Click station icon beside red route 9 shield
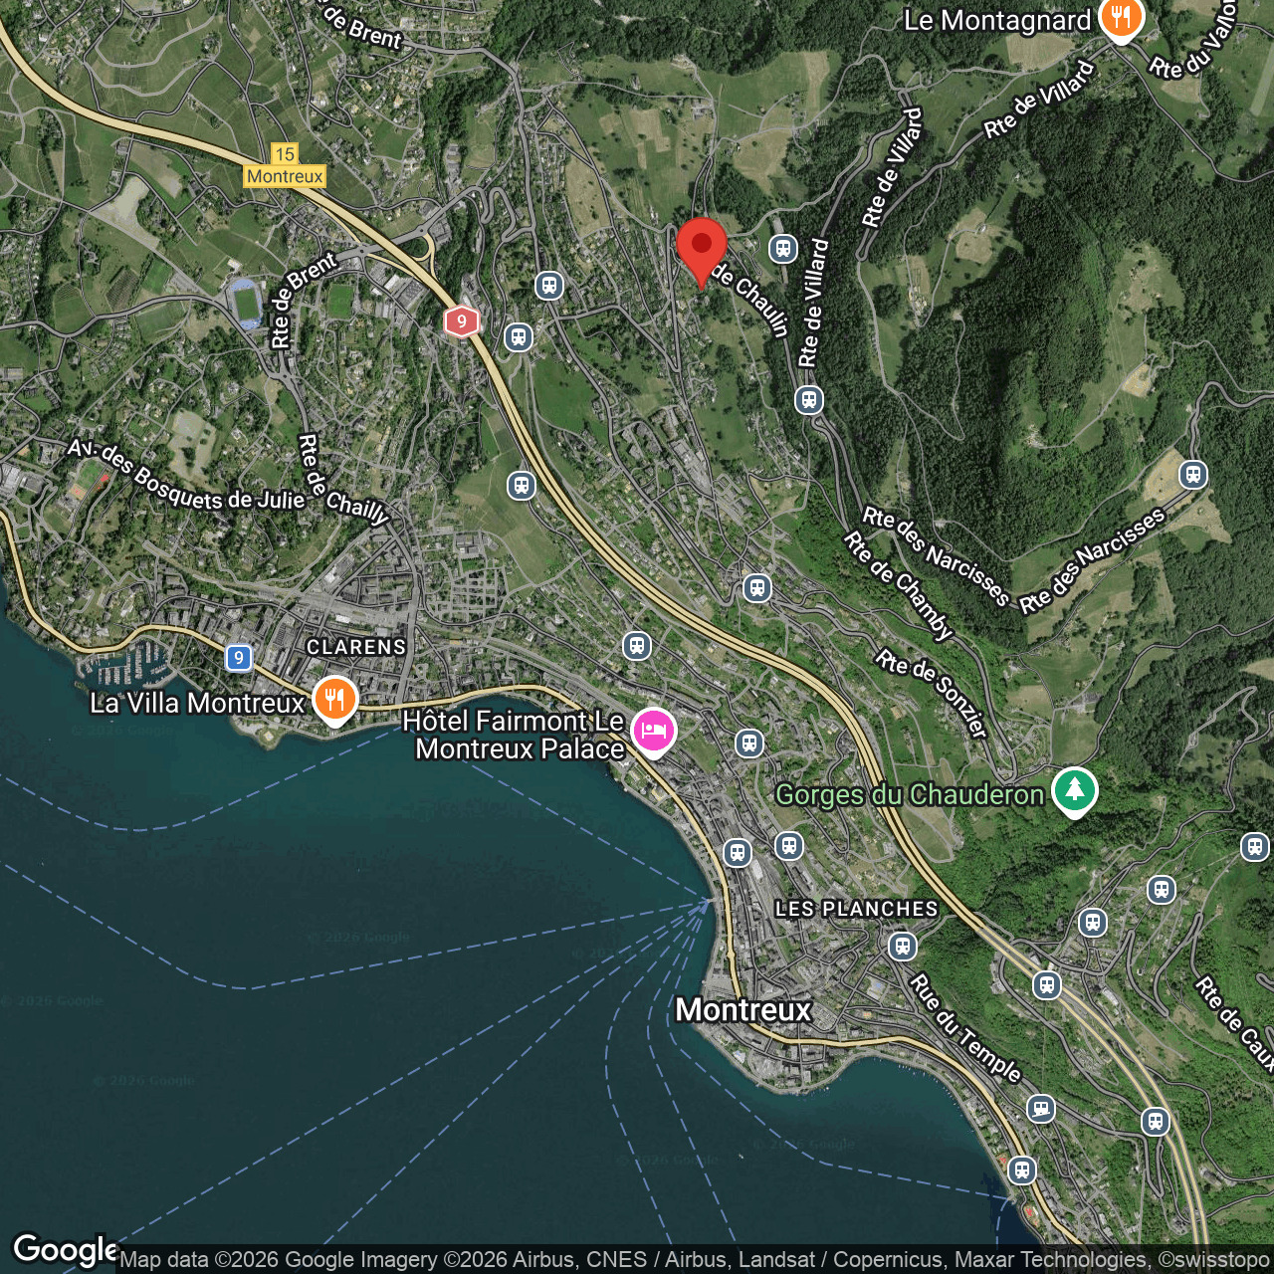 (x=518, y=337)
